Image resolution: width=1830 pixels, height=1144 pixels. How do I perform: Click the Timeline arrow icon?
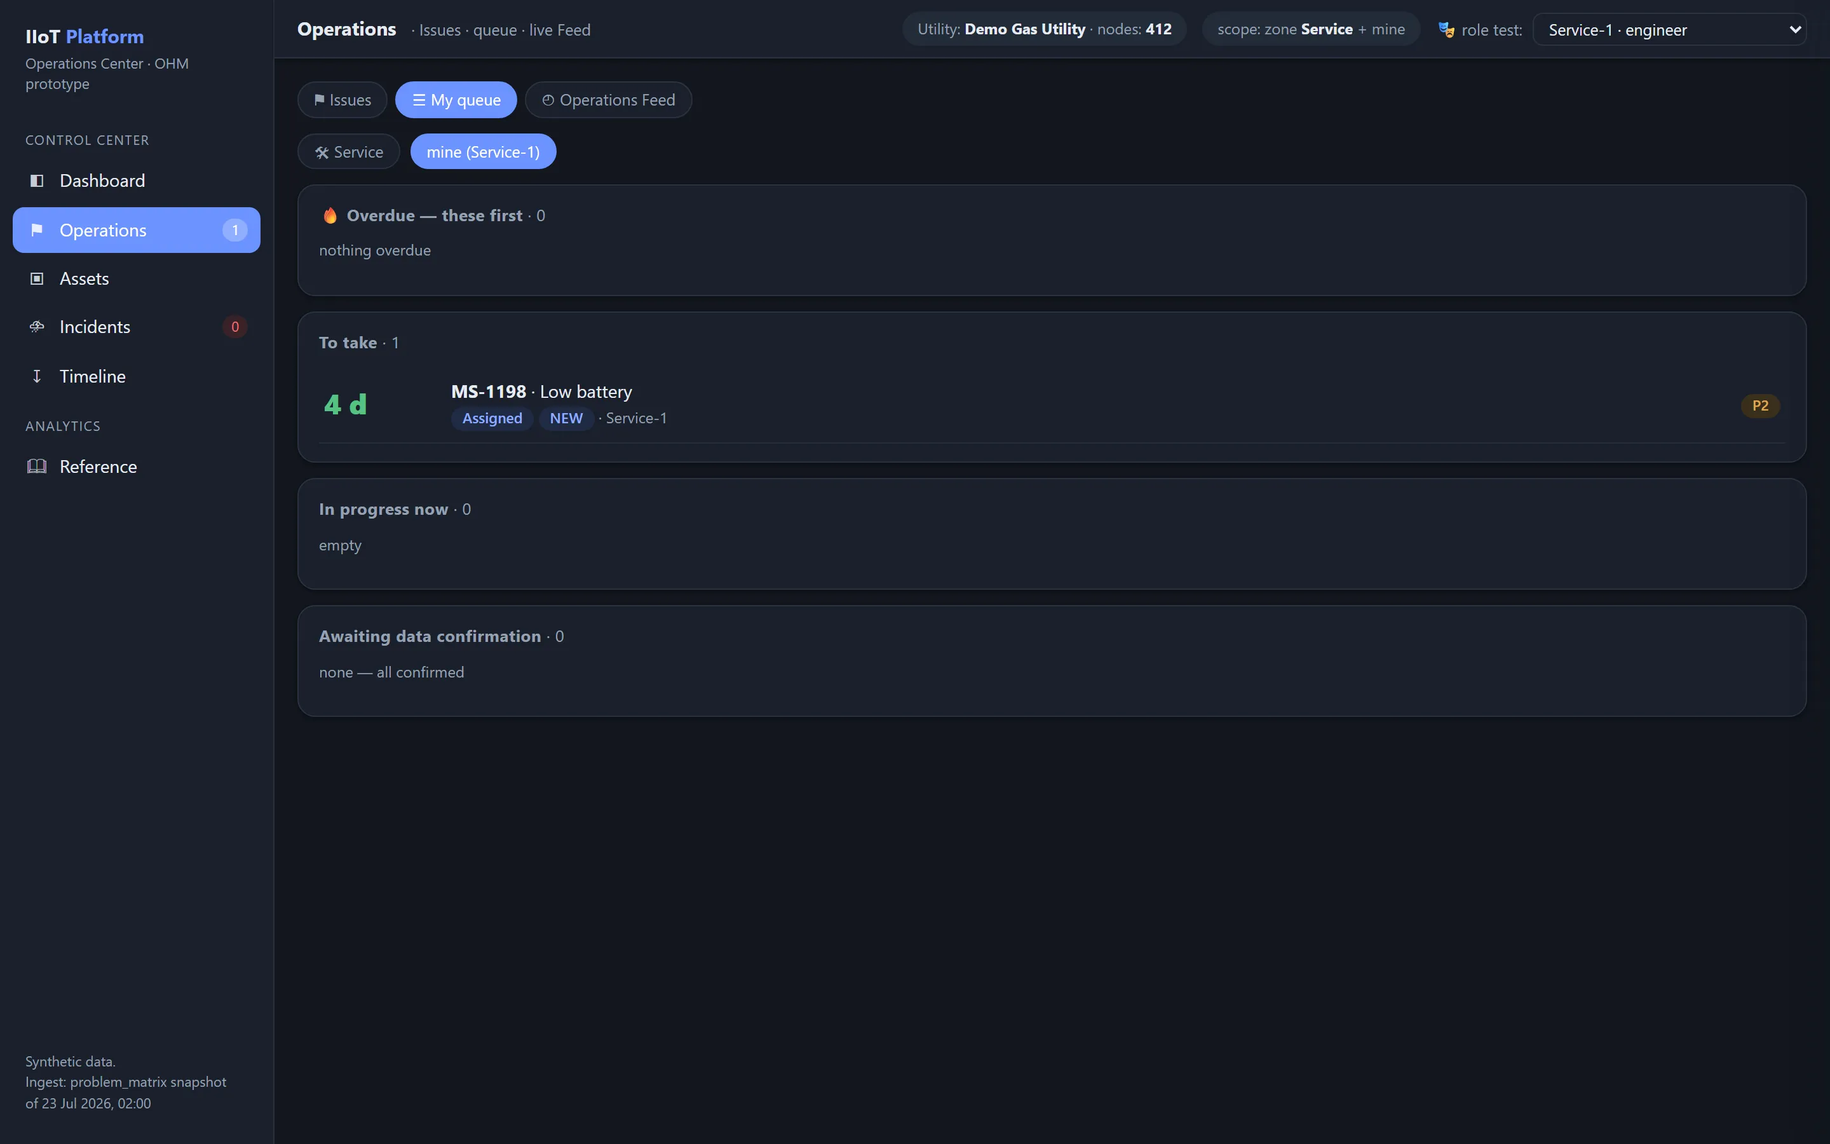(36, 376)
